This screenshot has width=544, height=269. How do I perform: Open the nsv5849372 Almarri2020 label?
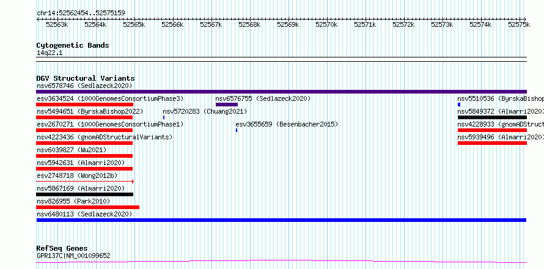(x=501, y=111)
